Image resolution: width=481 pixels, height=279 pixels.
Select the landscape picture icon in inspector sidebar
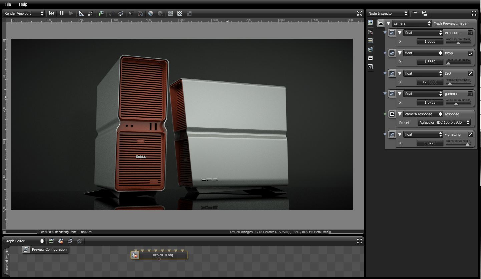[x=370, y=22]
